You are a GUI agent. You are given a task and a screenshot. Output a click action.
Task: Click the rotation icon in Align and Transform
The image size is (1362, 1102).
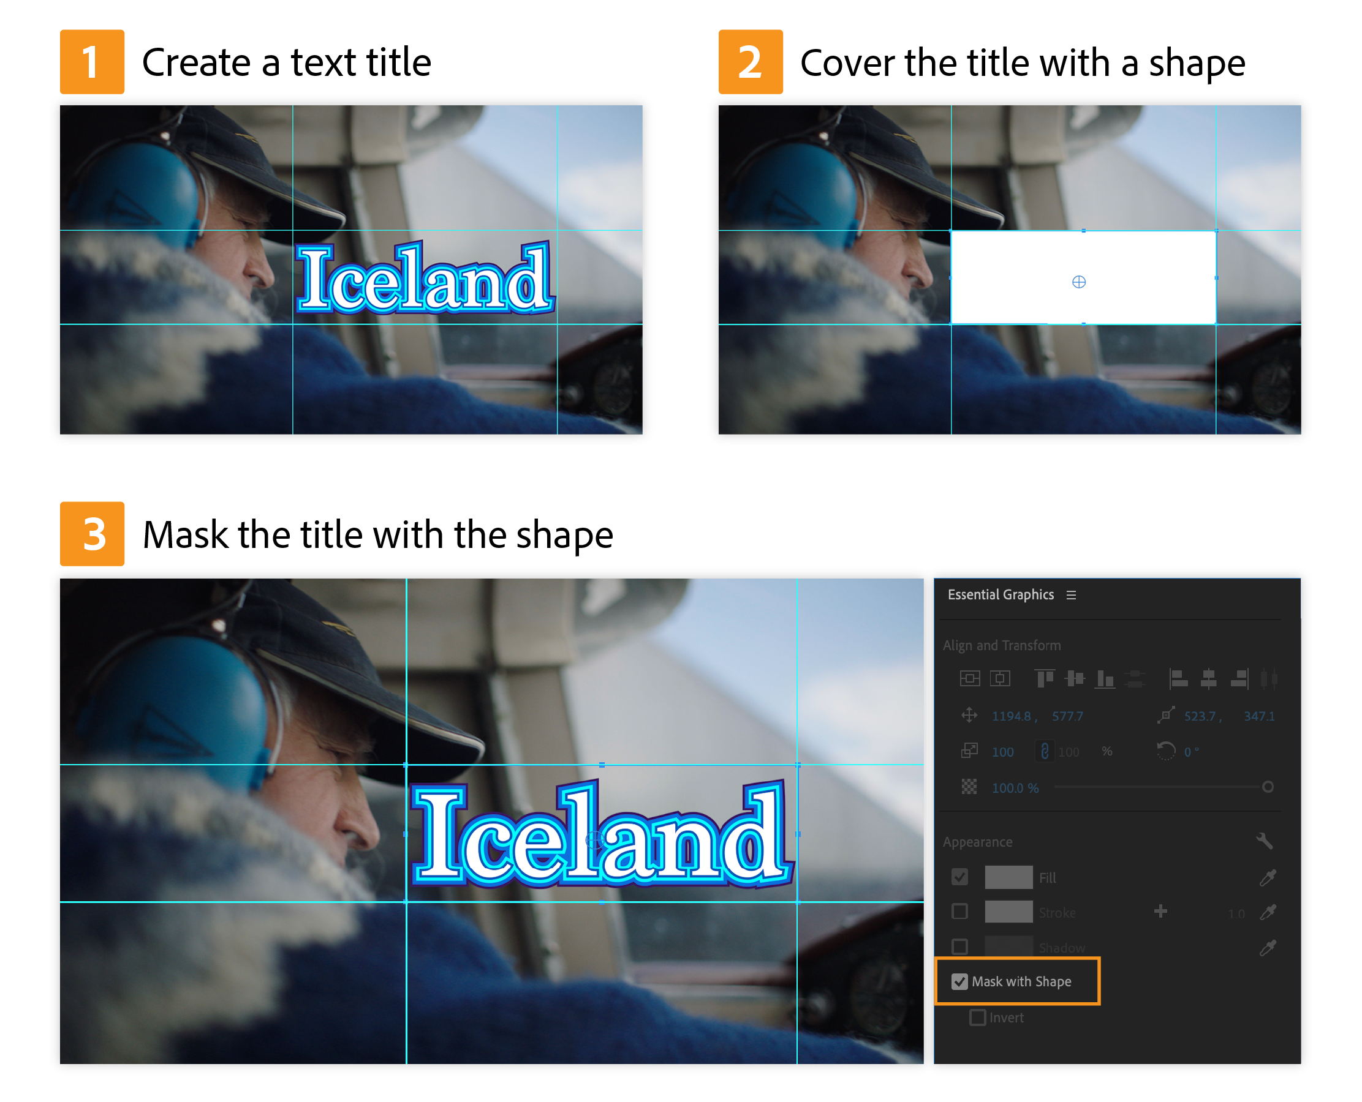tap(1167, 753)
